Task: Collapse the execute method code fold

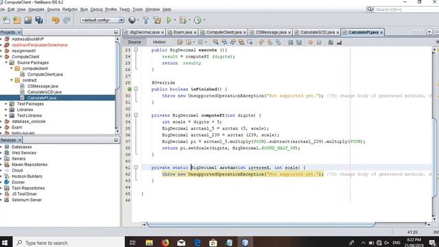Action: (136, 50)
